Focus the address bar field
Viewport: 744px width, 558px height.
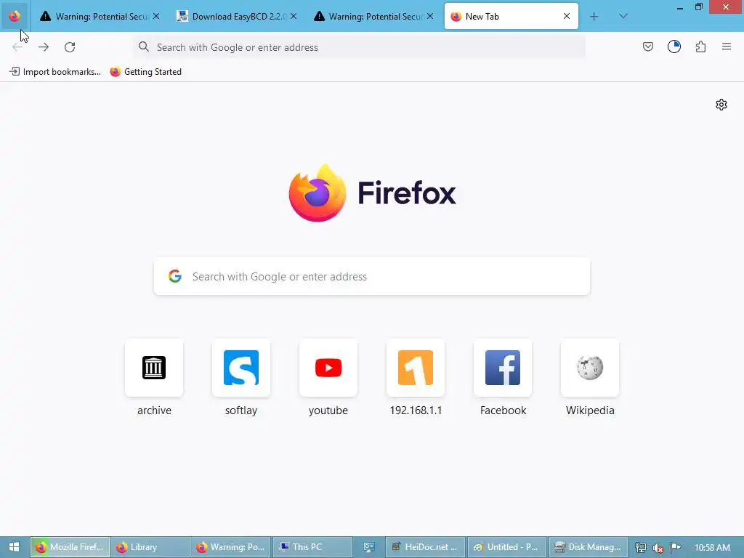pos(360,47)
